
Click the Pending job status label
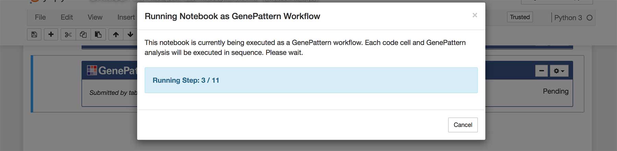(556, 91)
